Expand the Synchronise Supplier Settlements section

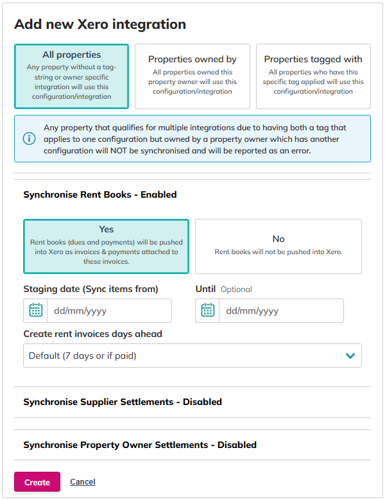coord(123,402)
